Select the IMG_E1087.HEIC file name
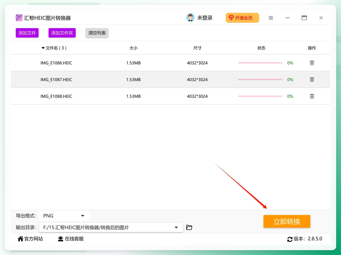 (56, 80)
